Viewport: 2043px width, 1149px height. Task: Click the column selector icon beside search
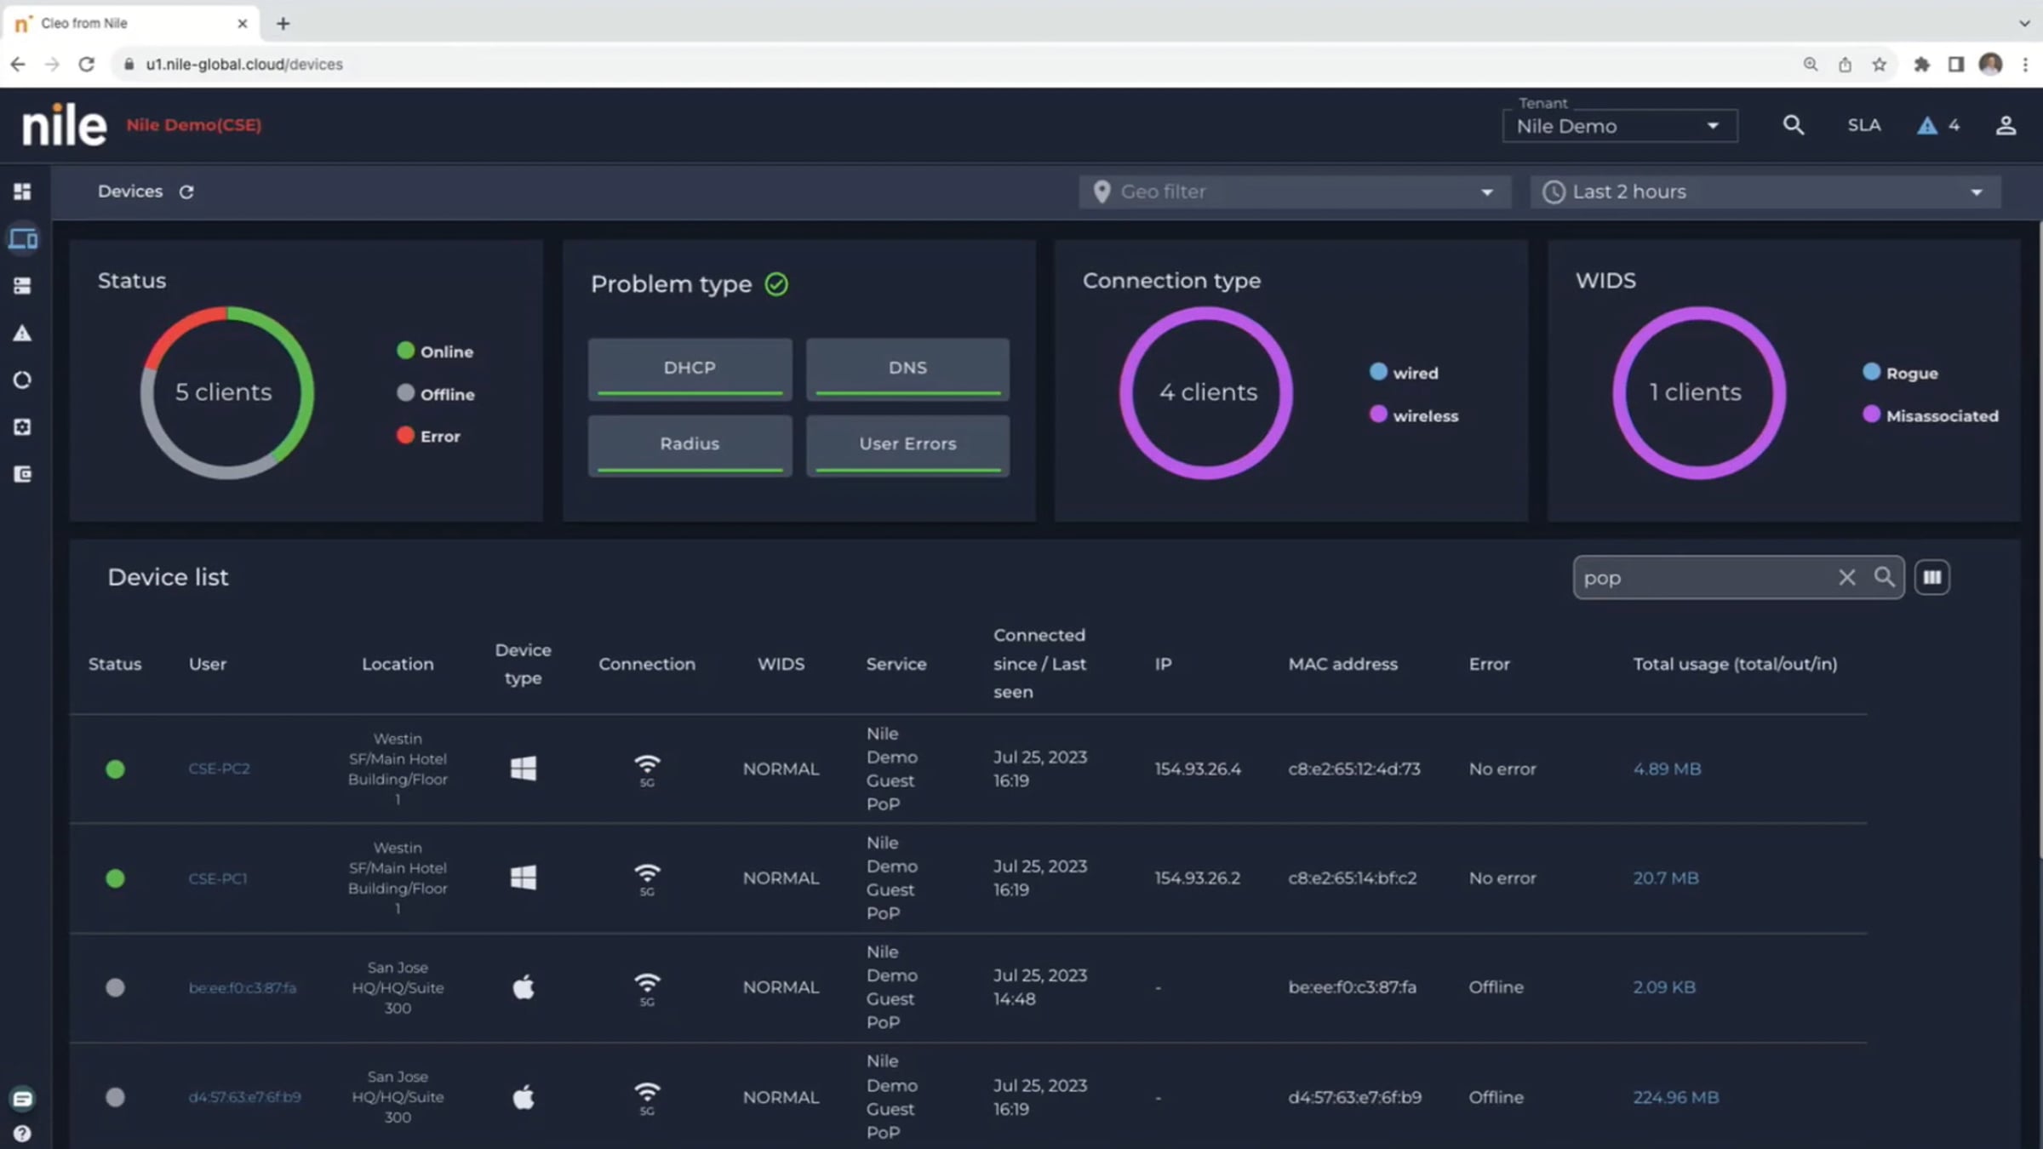[1931, 578]
